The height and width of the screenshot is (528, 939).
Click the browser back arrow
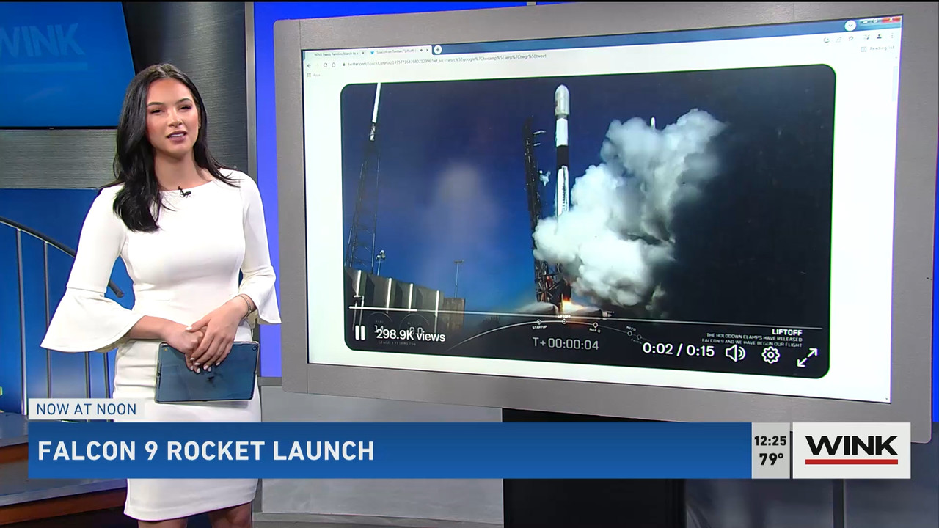[309, 65]
